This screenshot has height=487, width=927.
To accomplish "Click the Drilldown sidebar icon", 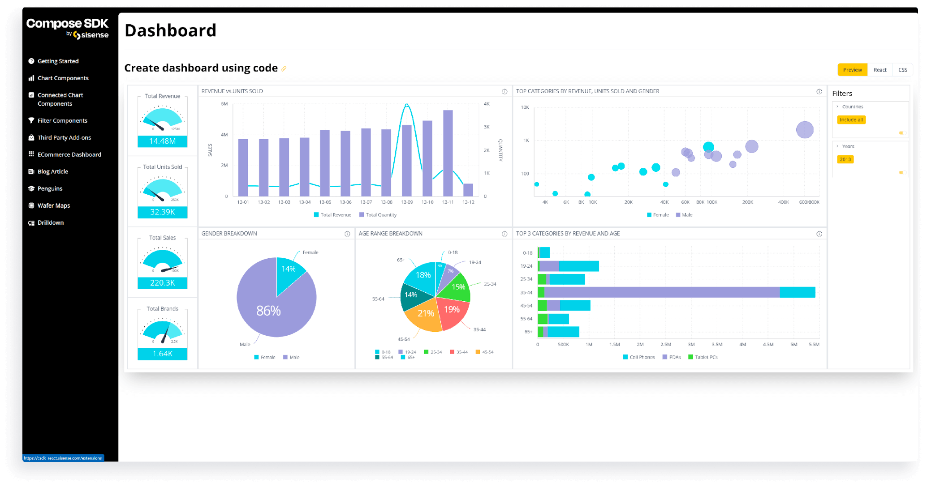I will point(33,222).
